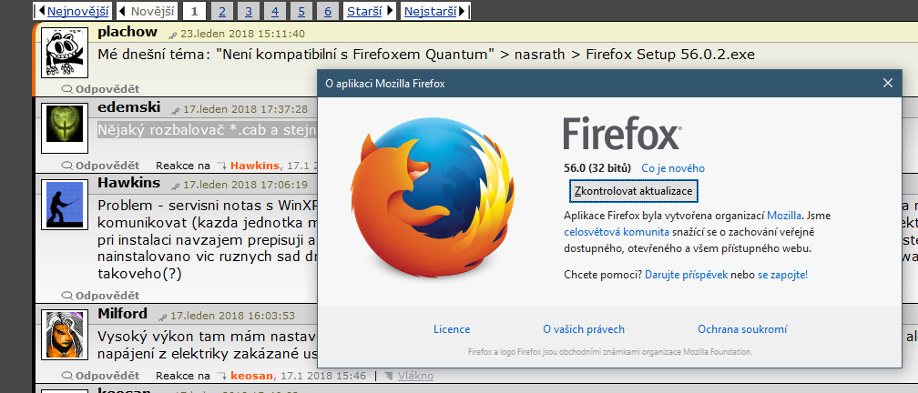Click edemski's avatar image
This screenshot has height=393, width=918.
(65, 127)
